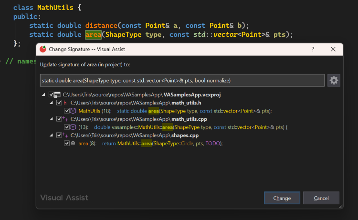
Task: Click the gear settings icon beside signature field
Action: point(334,80)
